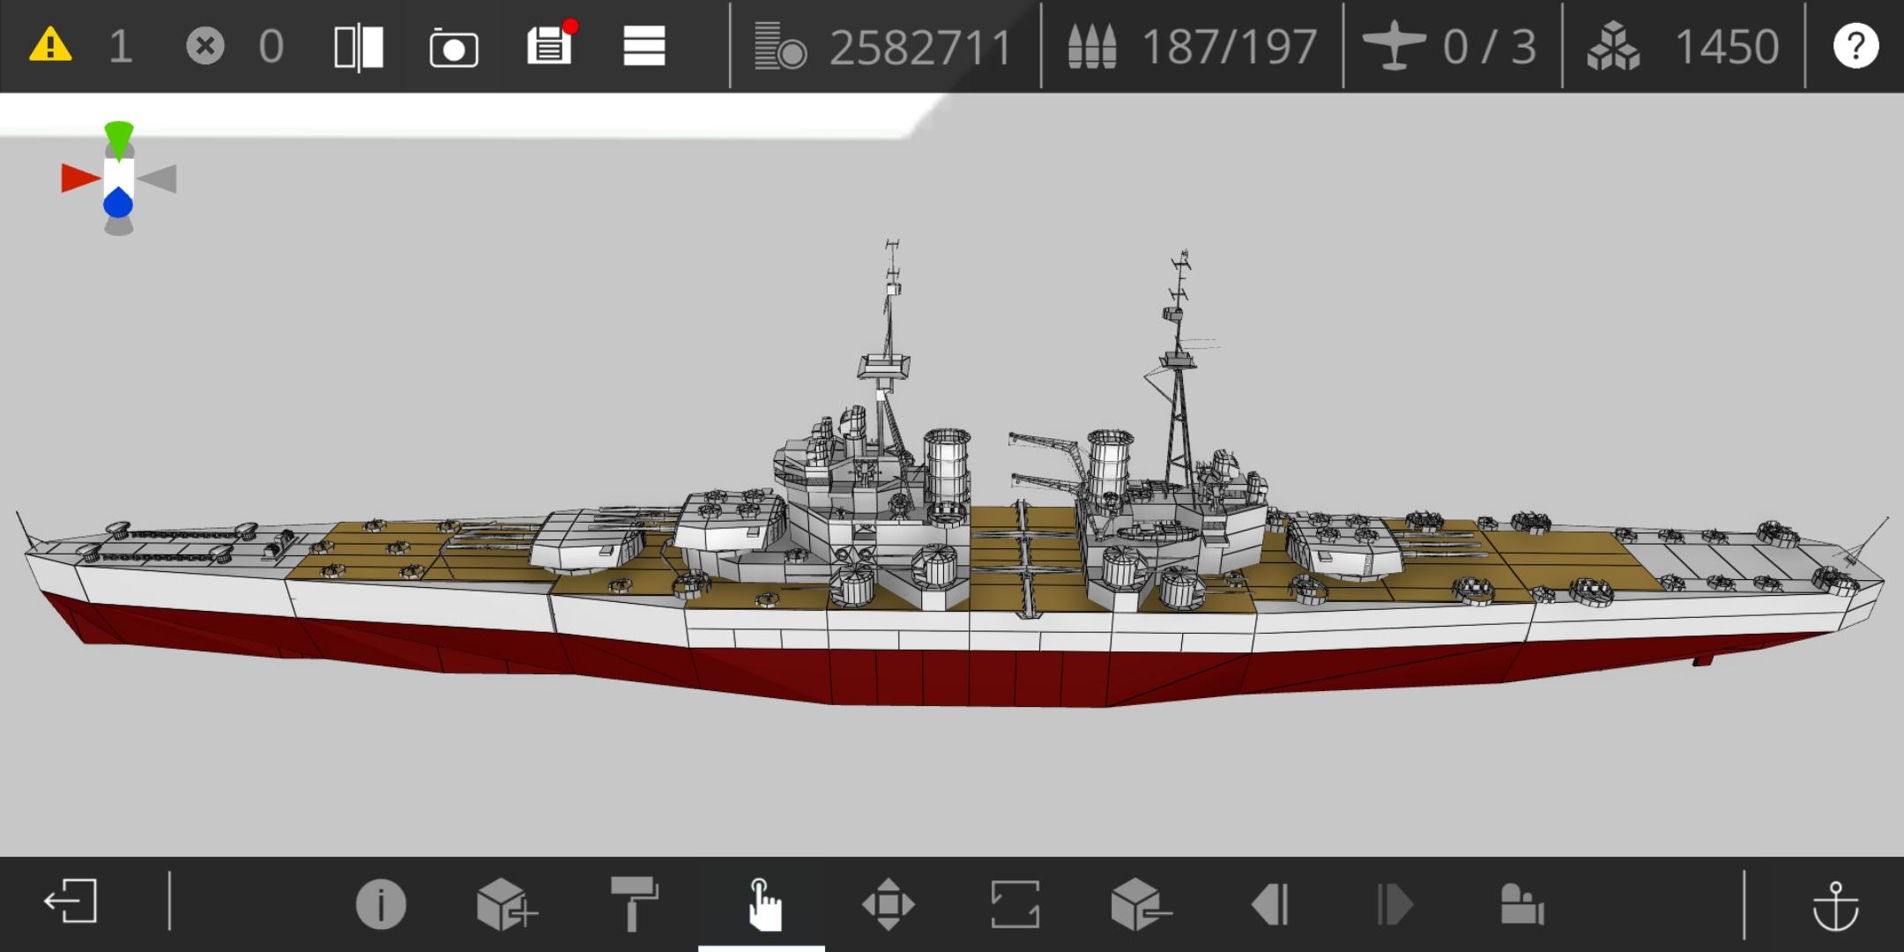The width and height of the screenshot is (1904, 952).
Task: Launch the ship with the anchor icon
Action: coord(1835,904)
